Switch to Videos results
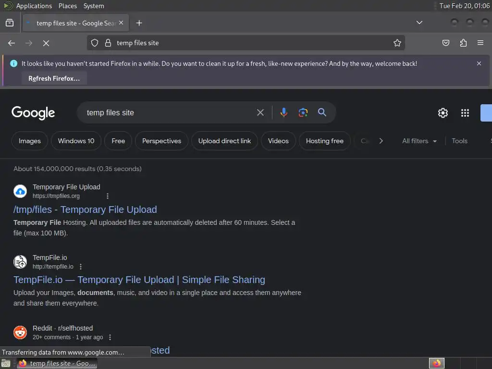This screenshot has width=492, height=369. (x=278, y=141)
